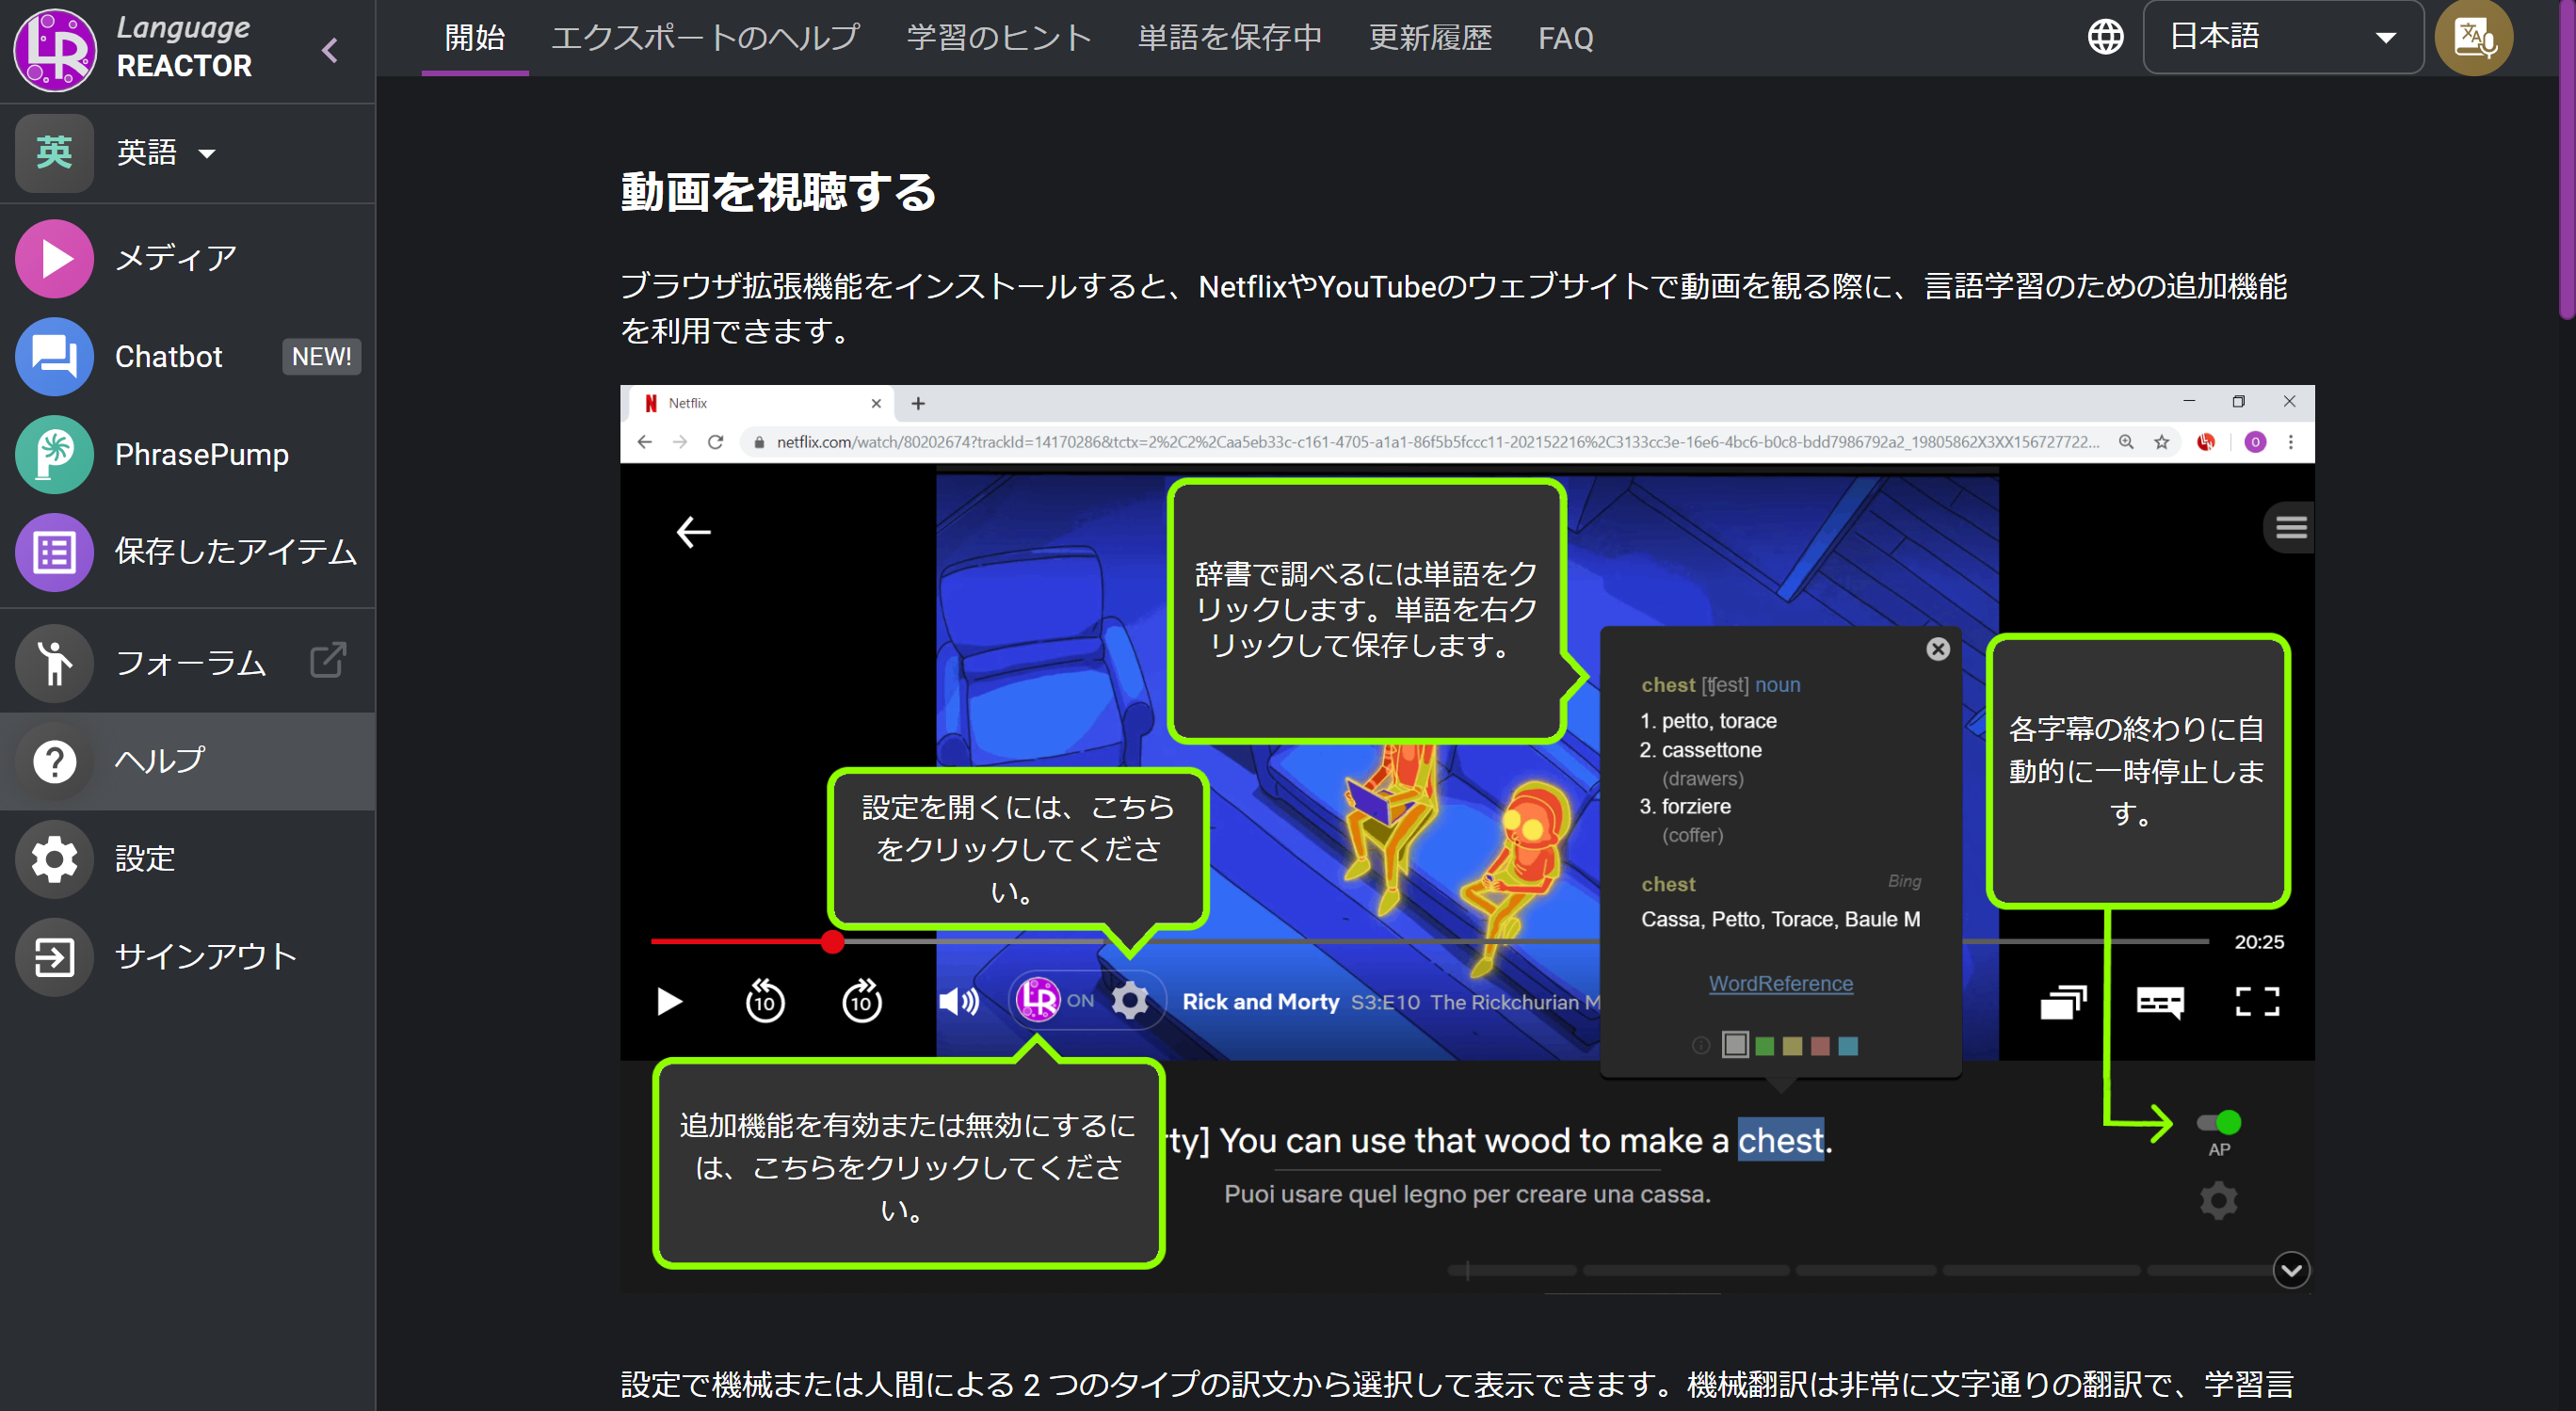Click the WordReference link in the popup
The image size is (2576, 1411).
coord(1780,983)
